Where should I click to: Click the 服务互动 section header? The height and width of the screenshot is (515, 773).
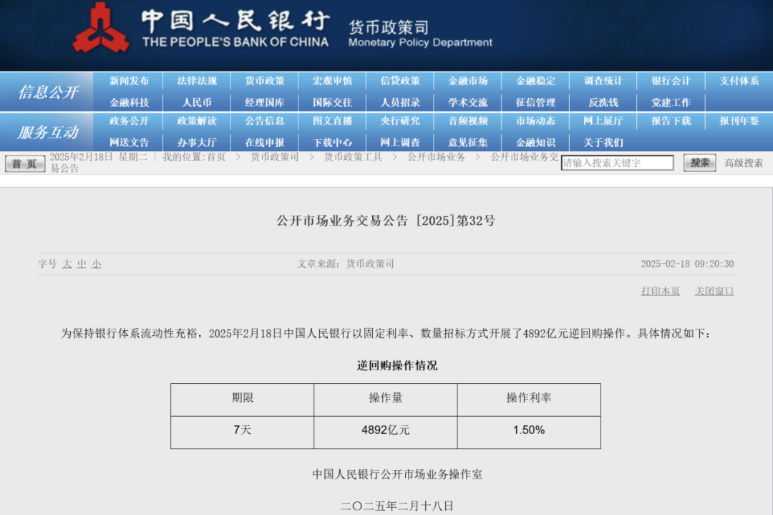(x=48, y=133)
